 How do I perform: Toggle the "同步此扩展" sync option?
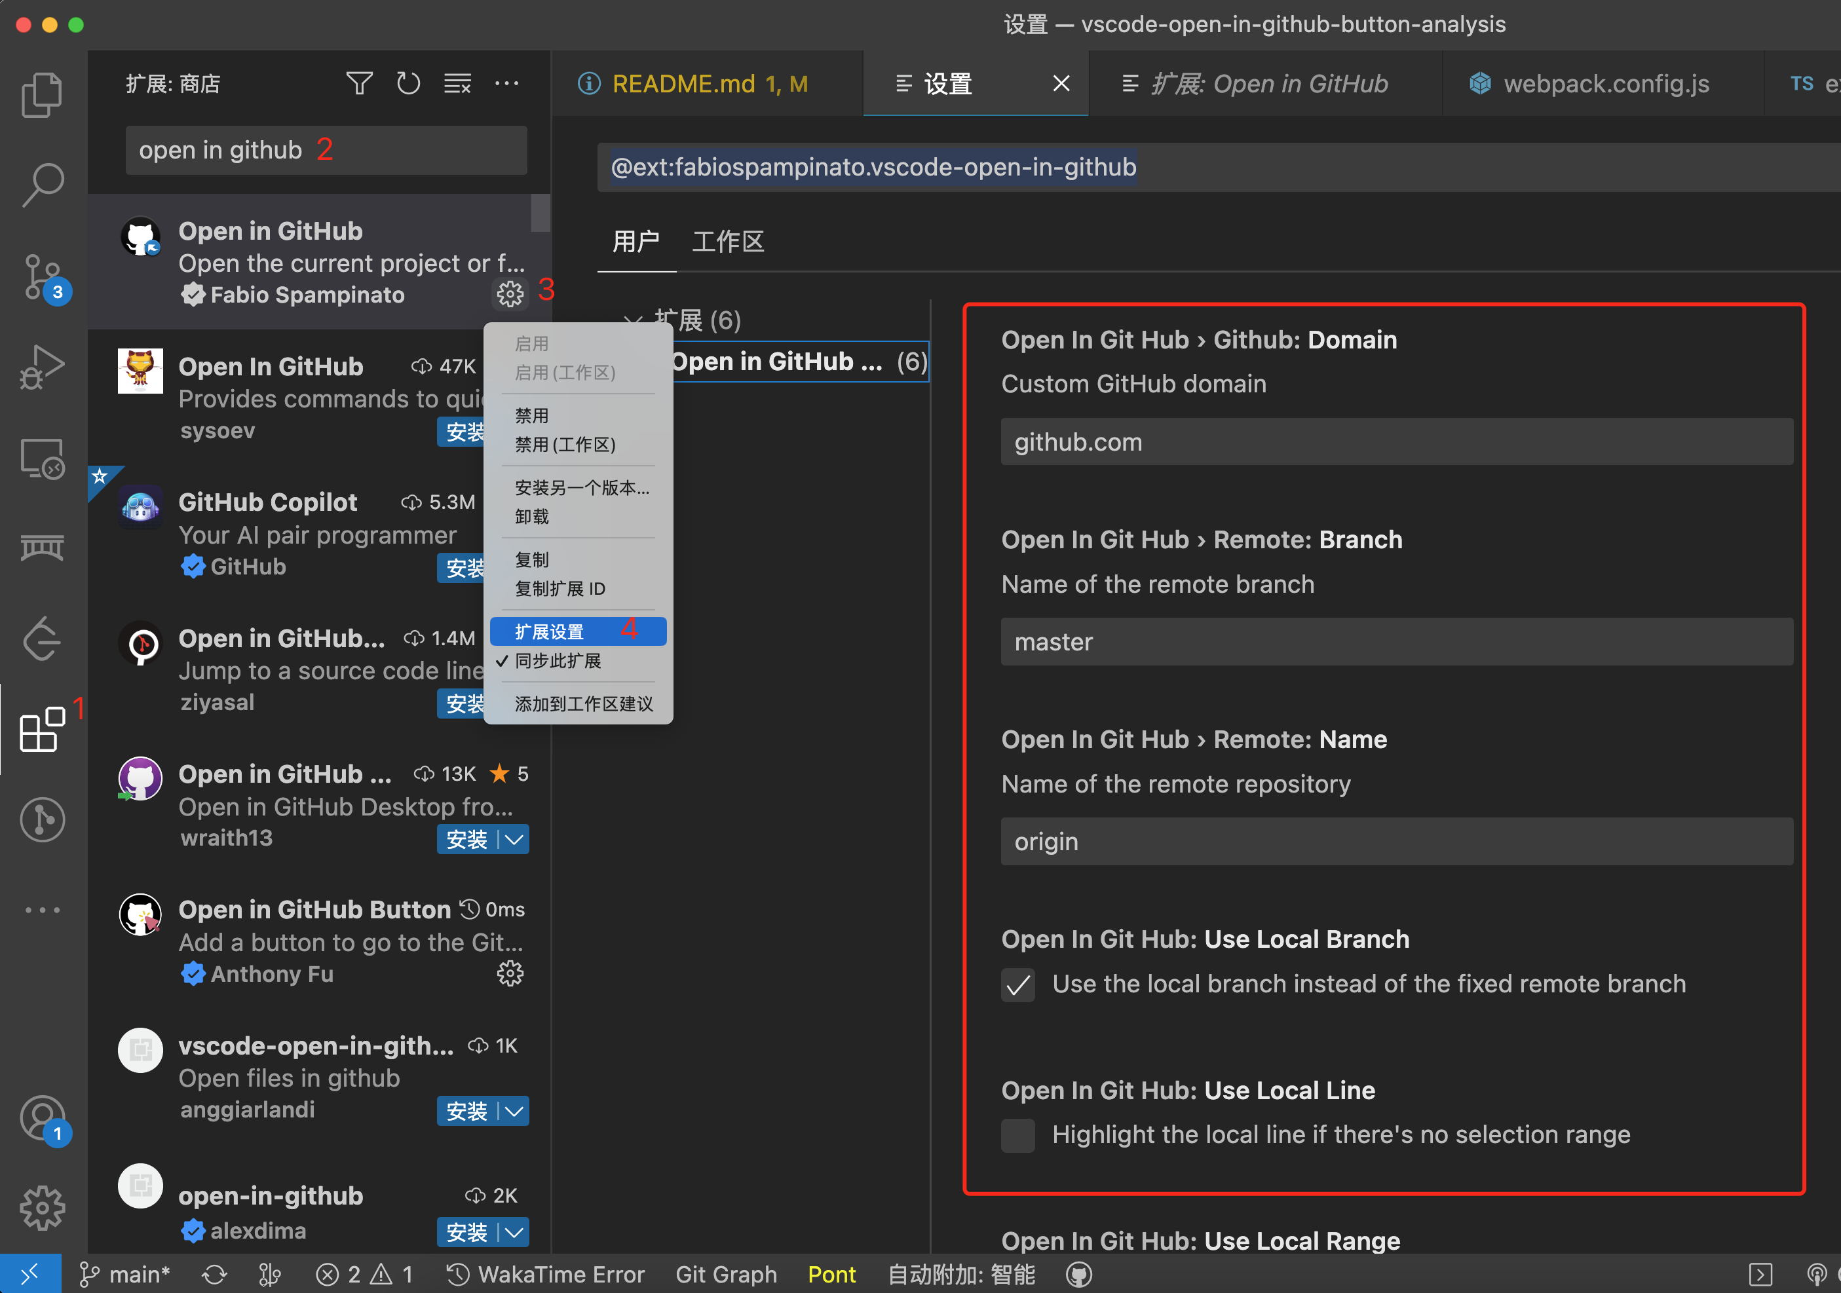pos(558,660)
